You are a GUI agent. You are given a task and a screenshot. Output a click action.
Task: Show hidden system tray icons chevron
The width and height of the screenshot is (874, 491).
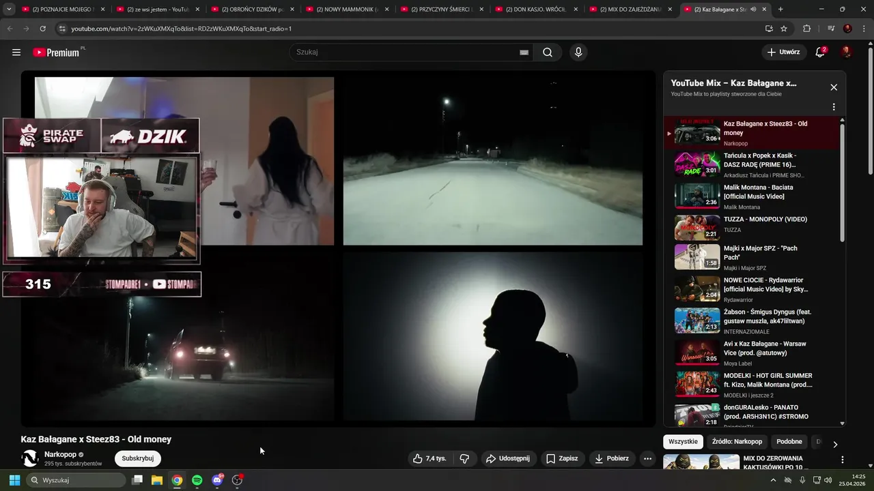pyautogui.click(x=773, y=480)
